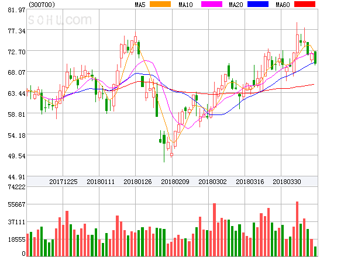Click the 54.18 price axis label
The width and height of the screenshot is (351, 257).
tap(16, 136)
